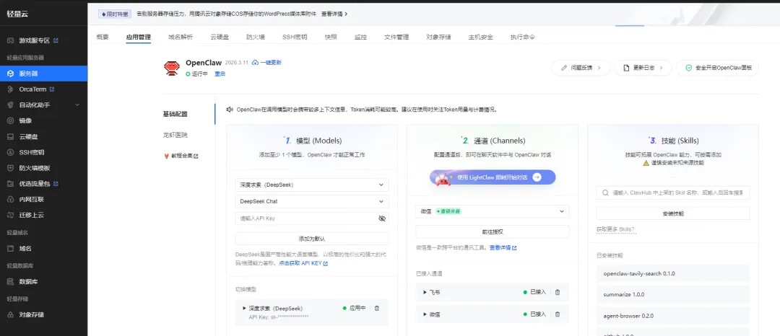The height and width of the screenshot is (336, 780).
Task: Open 防火墙模板 in the sidebar
Action: click(x=35, y=168)
